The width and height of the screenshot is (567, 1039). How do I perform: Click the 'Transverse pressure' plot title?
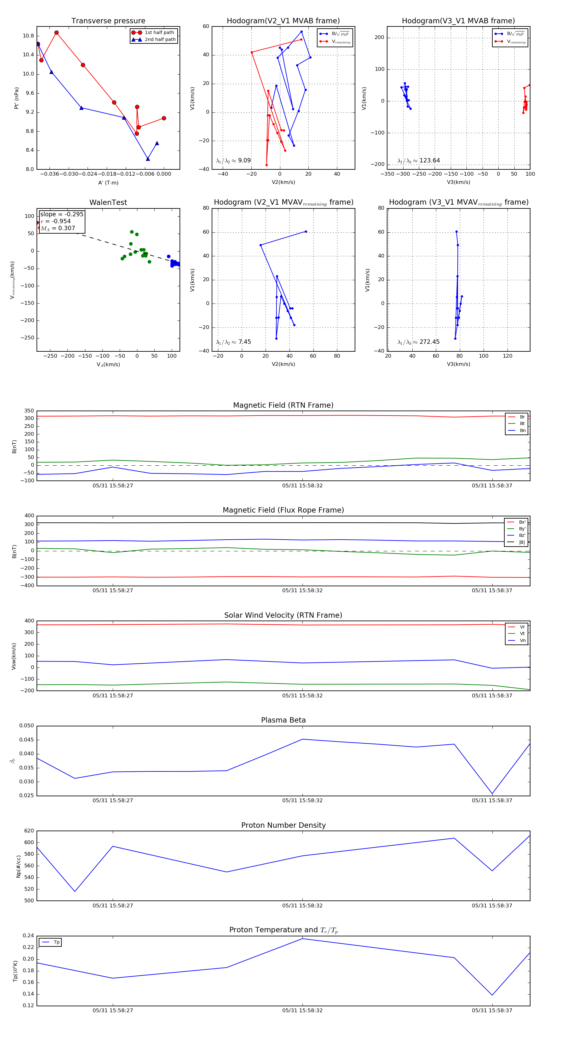(x=108, y=21)
